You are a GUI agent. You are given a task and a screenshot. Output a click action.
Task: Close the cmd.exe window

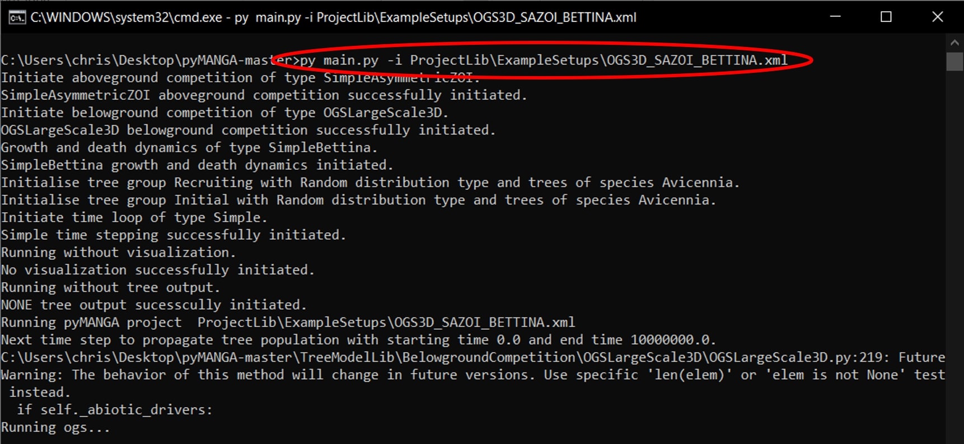(938, 17)
